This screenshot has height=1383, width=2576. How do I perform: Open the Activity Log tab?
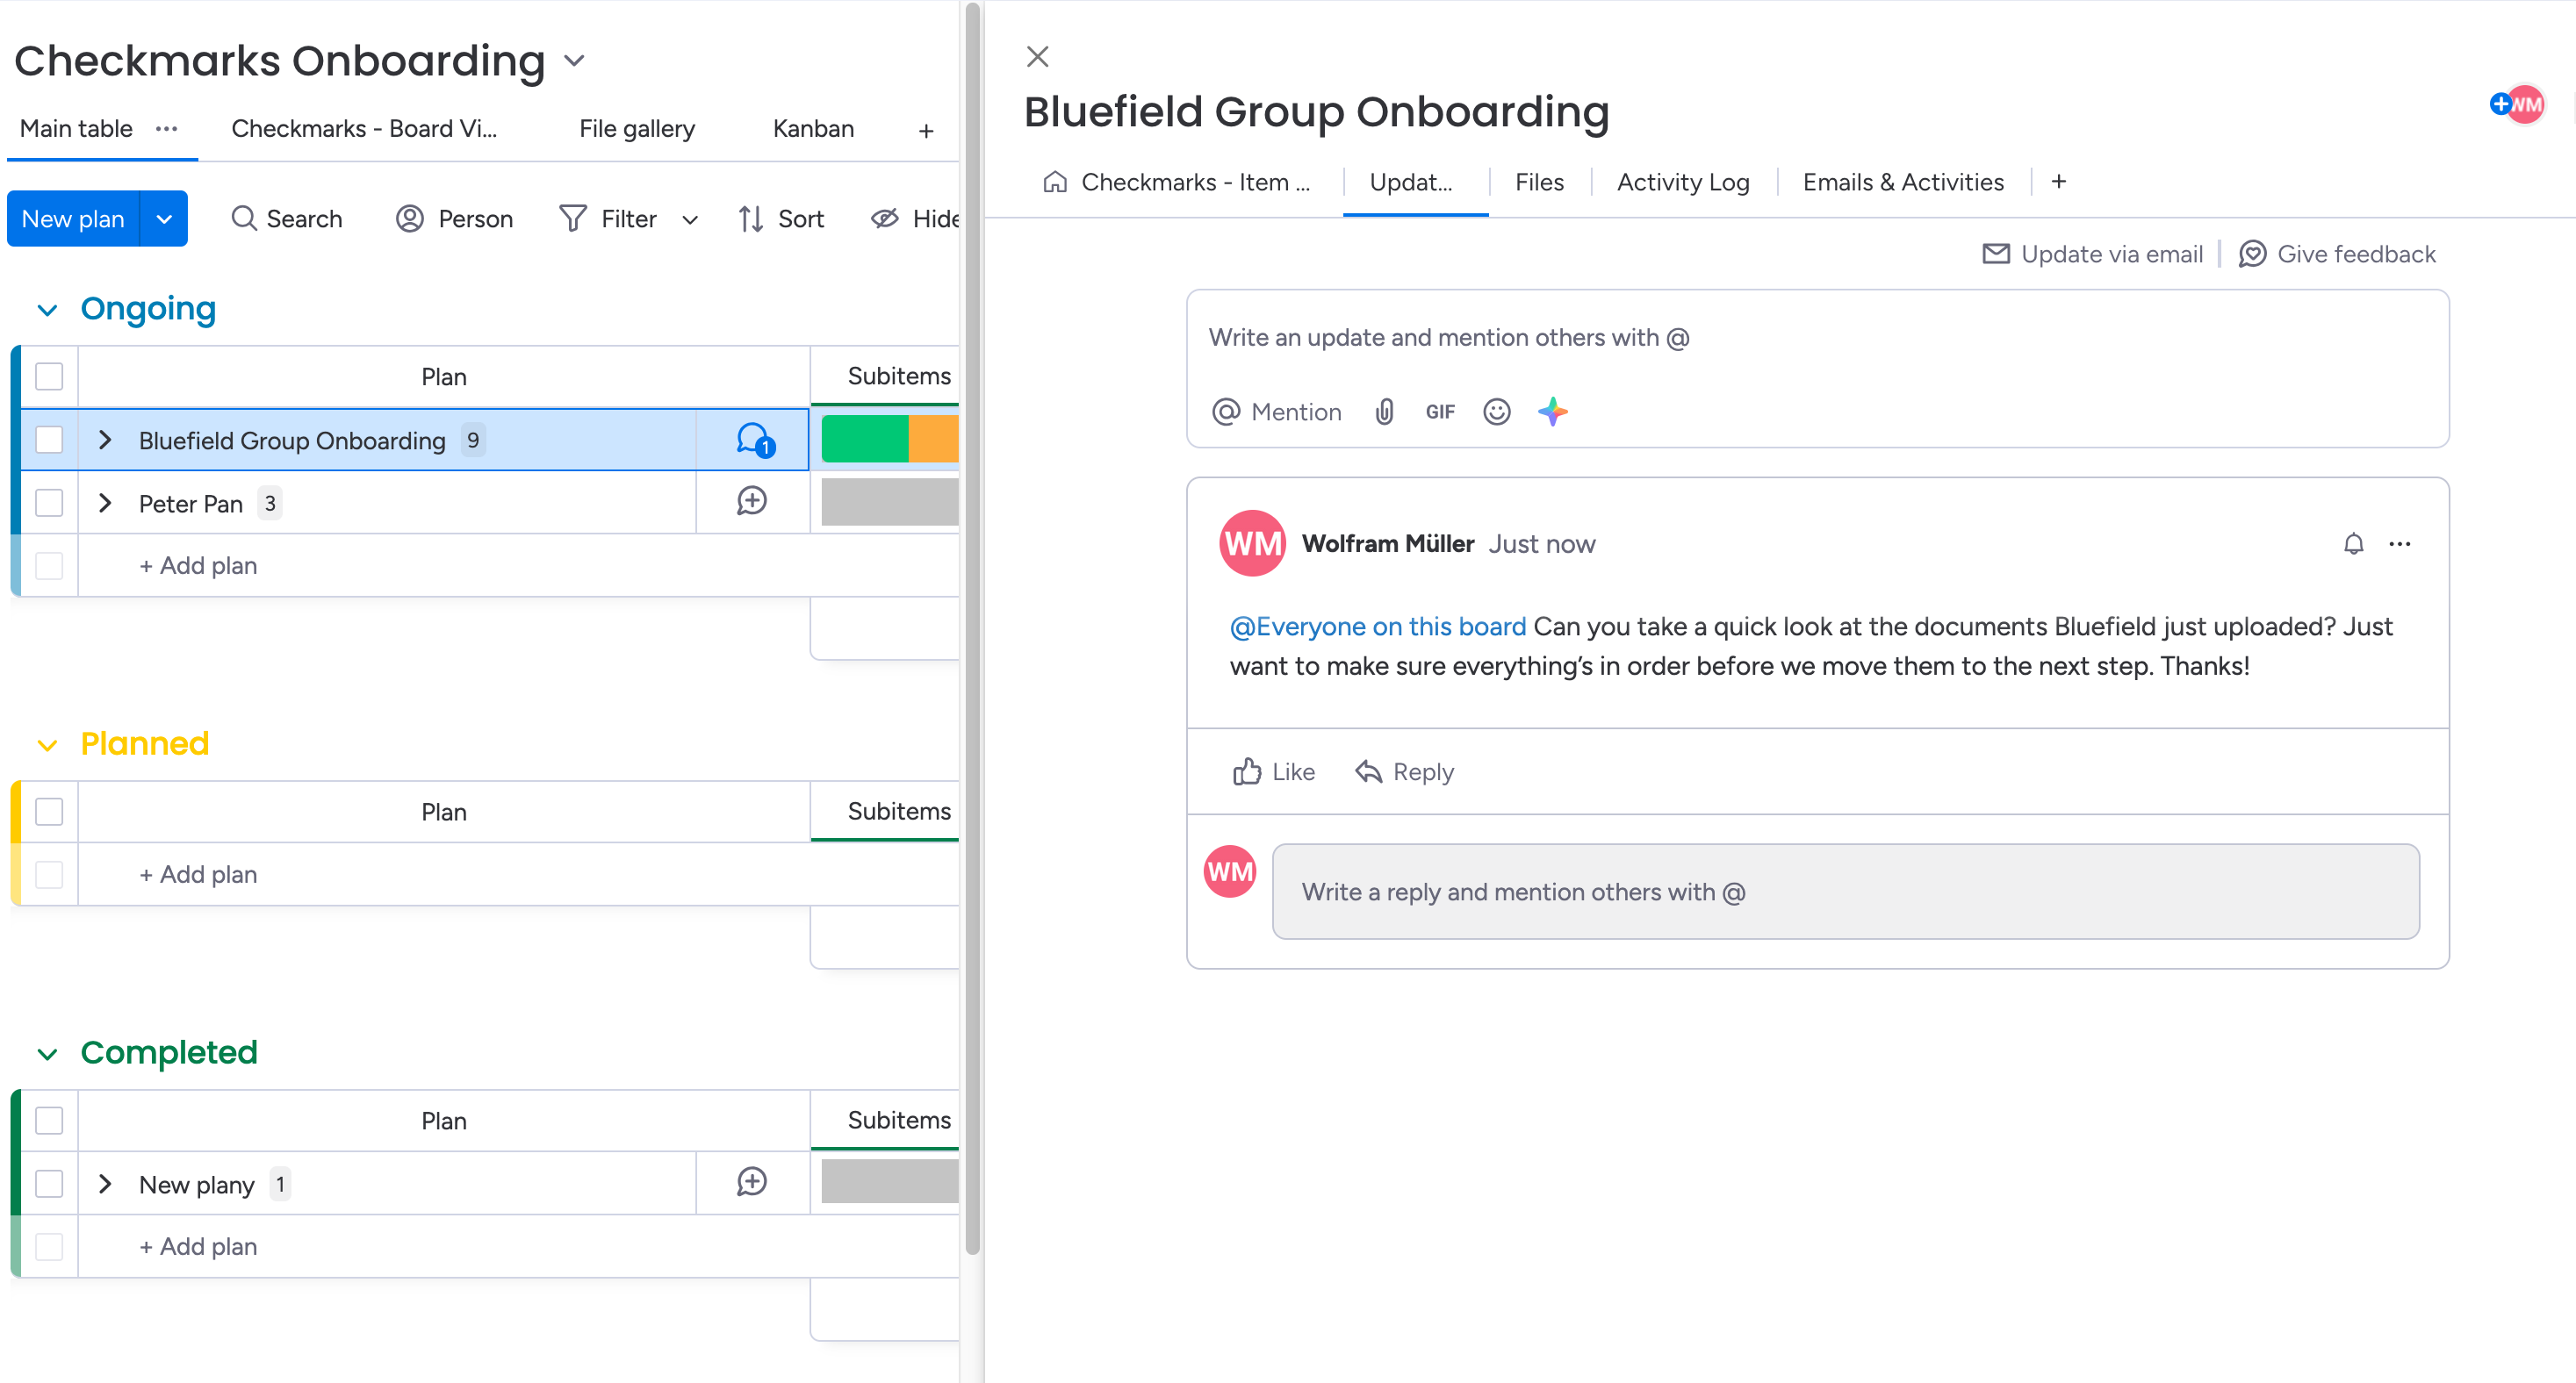tap(1683, 182)
